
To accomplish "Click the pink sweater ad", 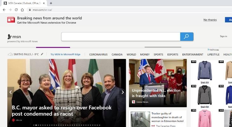I will point(205,118).
